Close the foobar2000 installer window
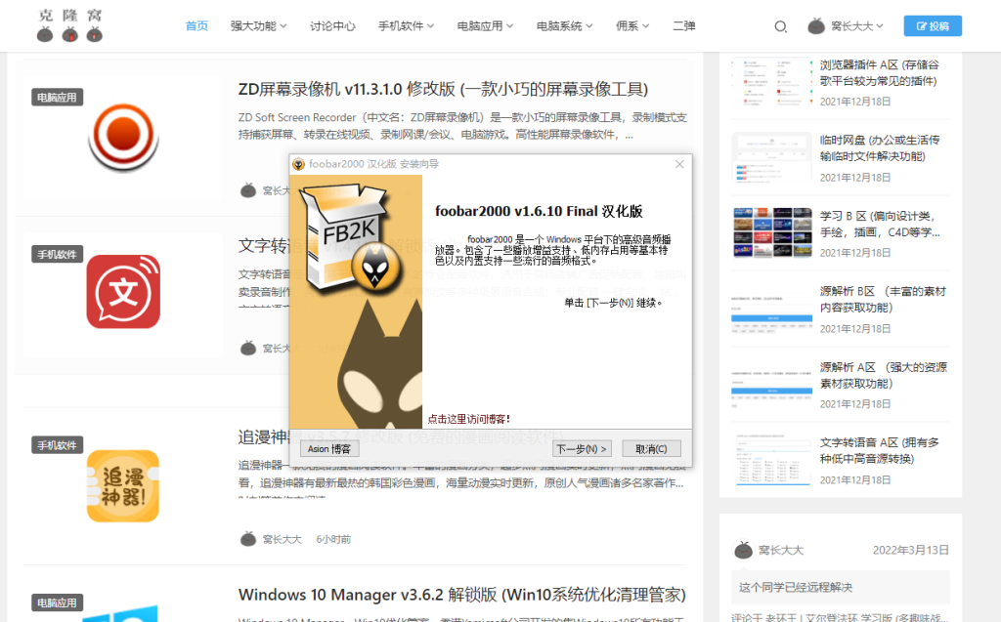 tap(680, 164)
